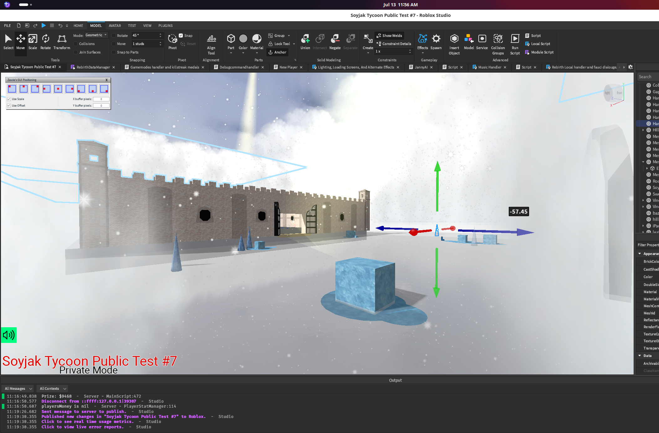Image resolution: width=659 pixels, height=433 pixels.
Task: Toggle Show Welds
Action: (389, 36)
